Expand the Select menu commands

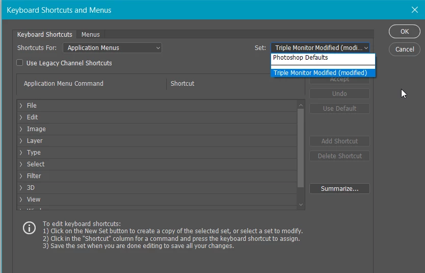(21, 164)
